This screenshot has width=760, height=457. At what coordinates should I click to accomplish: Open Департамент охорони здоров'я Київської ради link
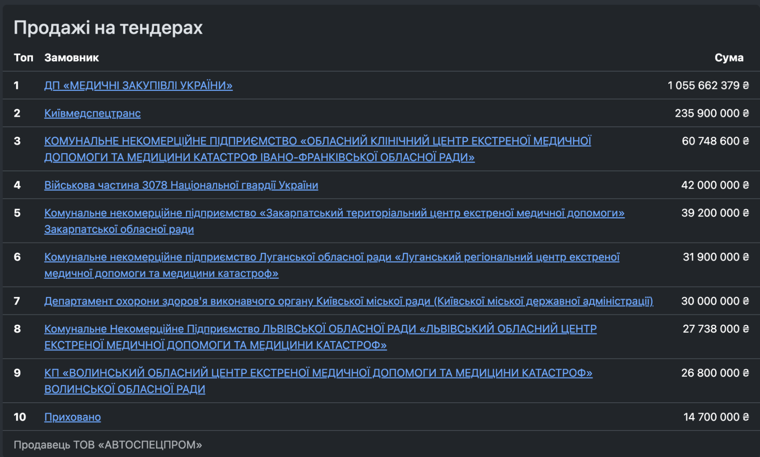(349, 301)
